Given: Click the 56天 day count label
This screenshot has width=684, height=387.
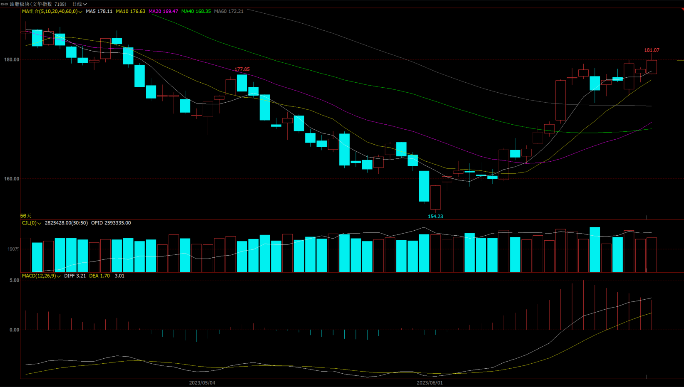Looking at the screenshot, I should click(x=26, y=216).
